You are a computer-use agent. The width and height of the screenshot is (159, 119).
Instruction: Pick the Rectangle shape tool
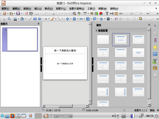tap(35, 19)
